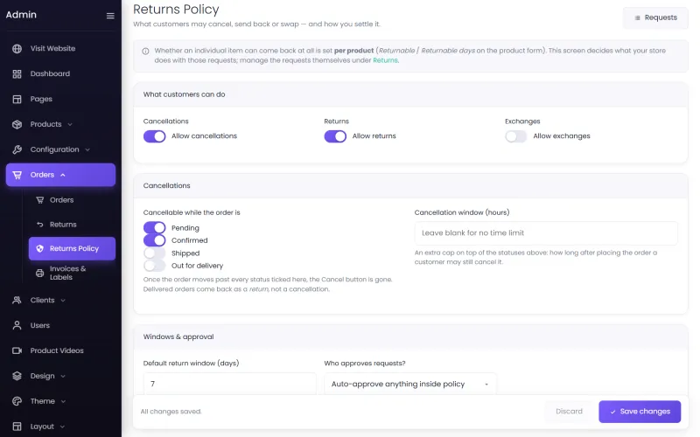This screenshot has height=437, width=700.
Task: Click the Orders cart icon in highlighted item
Action: (x=17, y=175)
